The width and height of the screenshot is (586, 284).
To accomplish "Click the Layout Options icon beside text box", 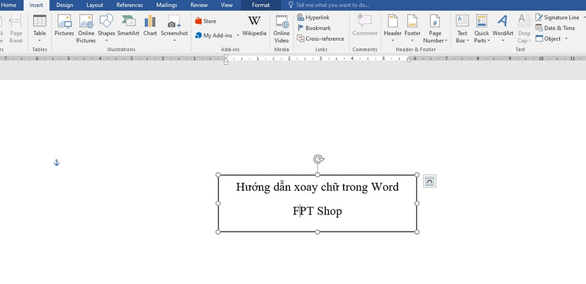I will 429,181.
